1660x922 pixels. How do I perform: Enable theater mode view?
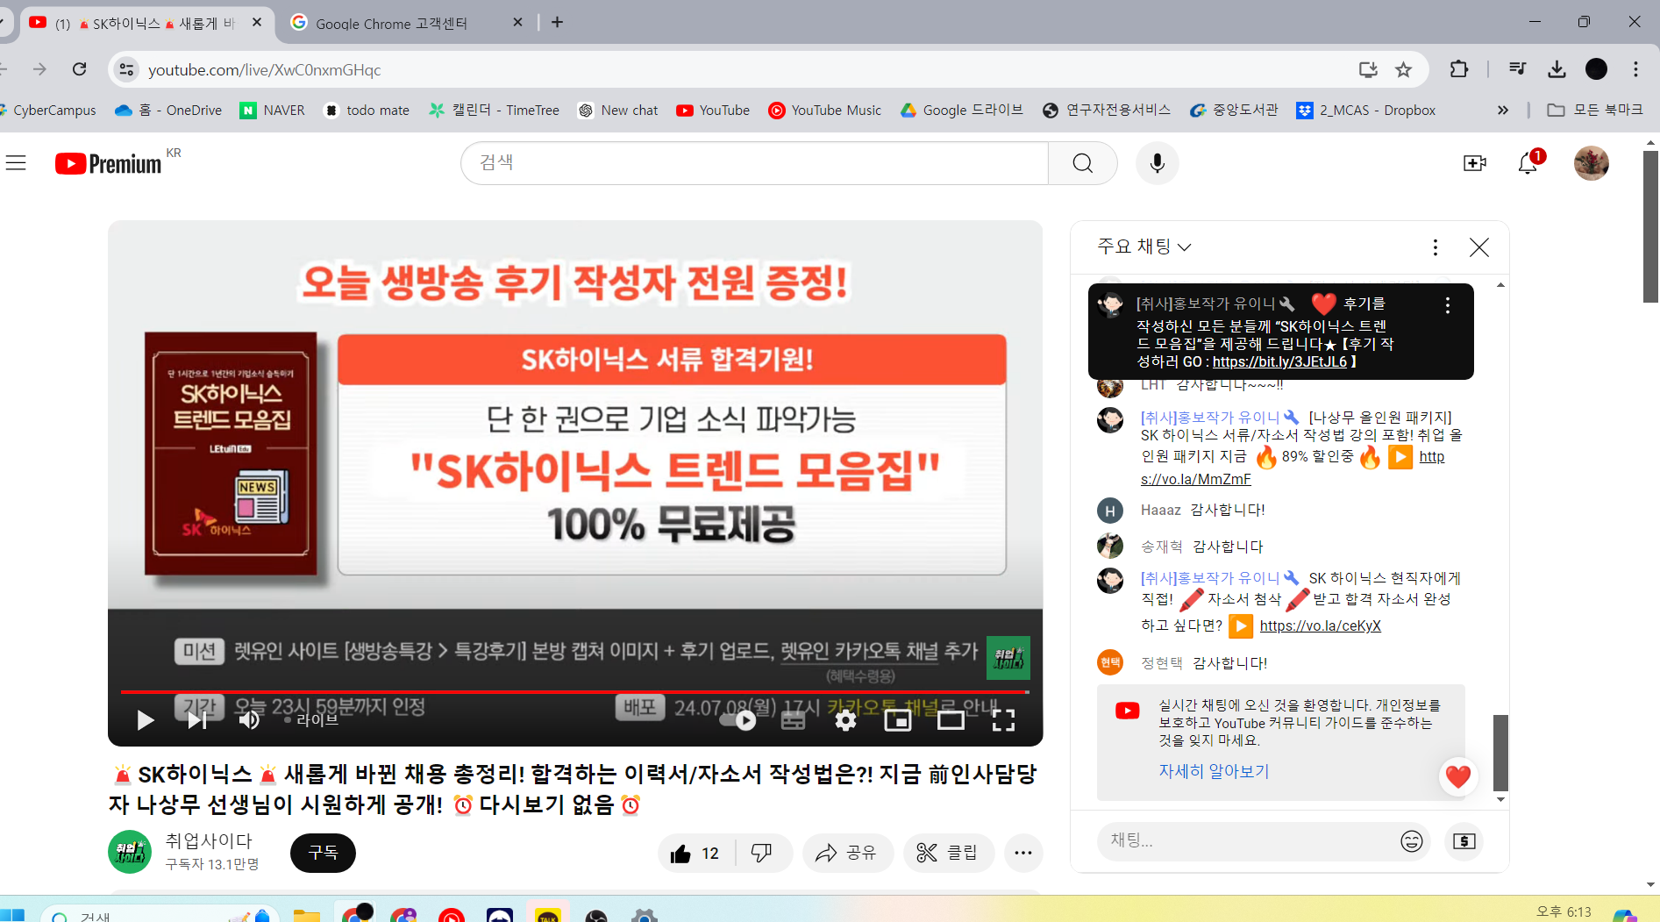tap(951, 720)
